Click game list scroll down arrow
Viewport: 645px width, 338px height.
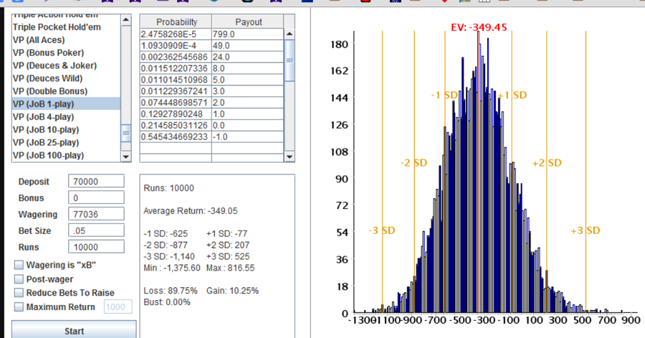tap(126, 156)
